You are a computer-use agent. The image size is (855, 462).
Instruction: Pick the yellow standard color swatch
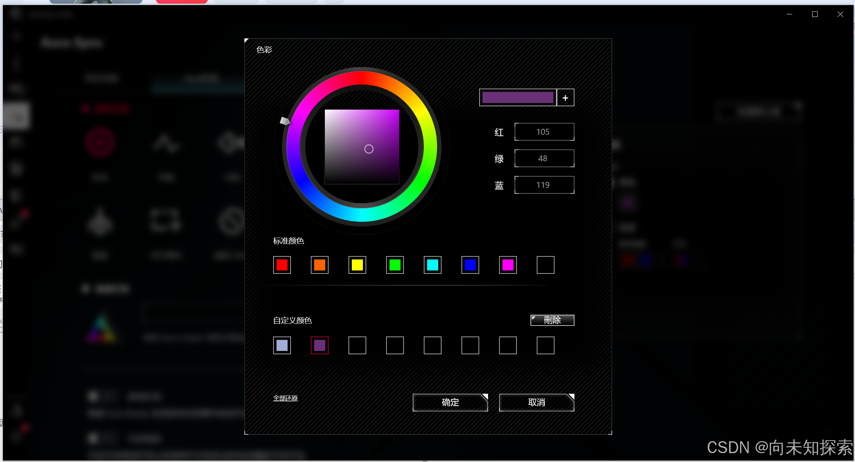click(357, 265)
